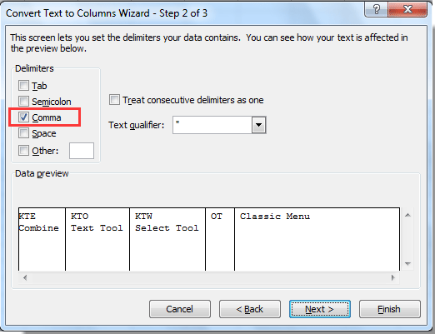Click the help question mark icon
The image size is (435, 334).
click(376, 10)
